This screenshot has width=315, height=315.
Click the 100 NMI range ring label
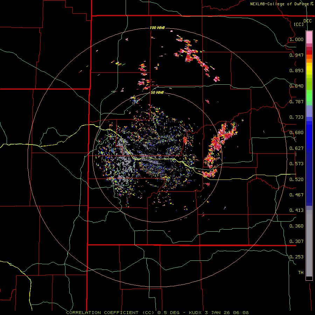(x=157, y=28)
